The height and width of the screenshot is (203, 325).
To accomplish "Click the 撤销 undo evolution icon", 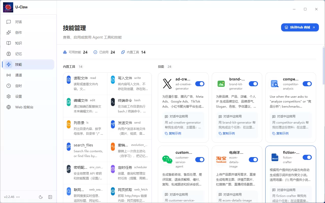I will [x=113, y=147].
